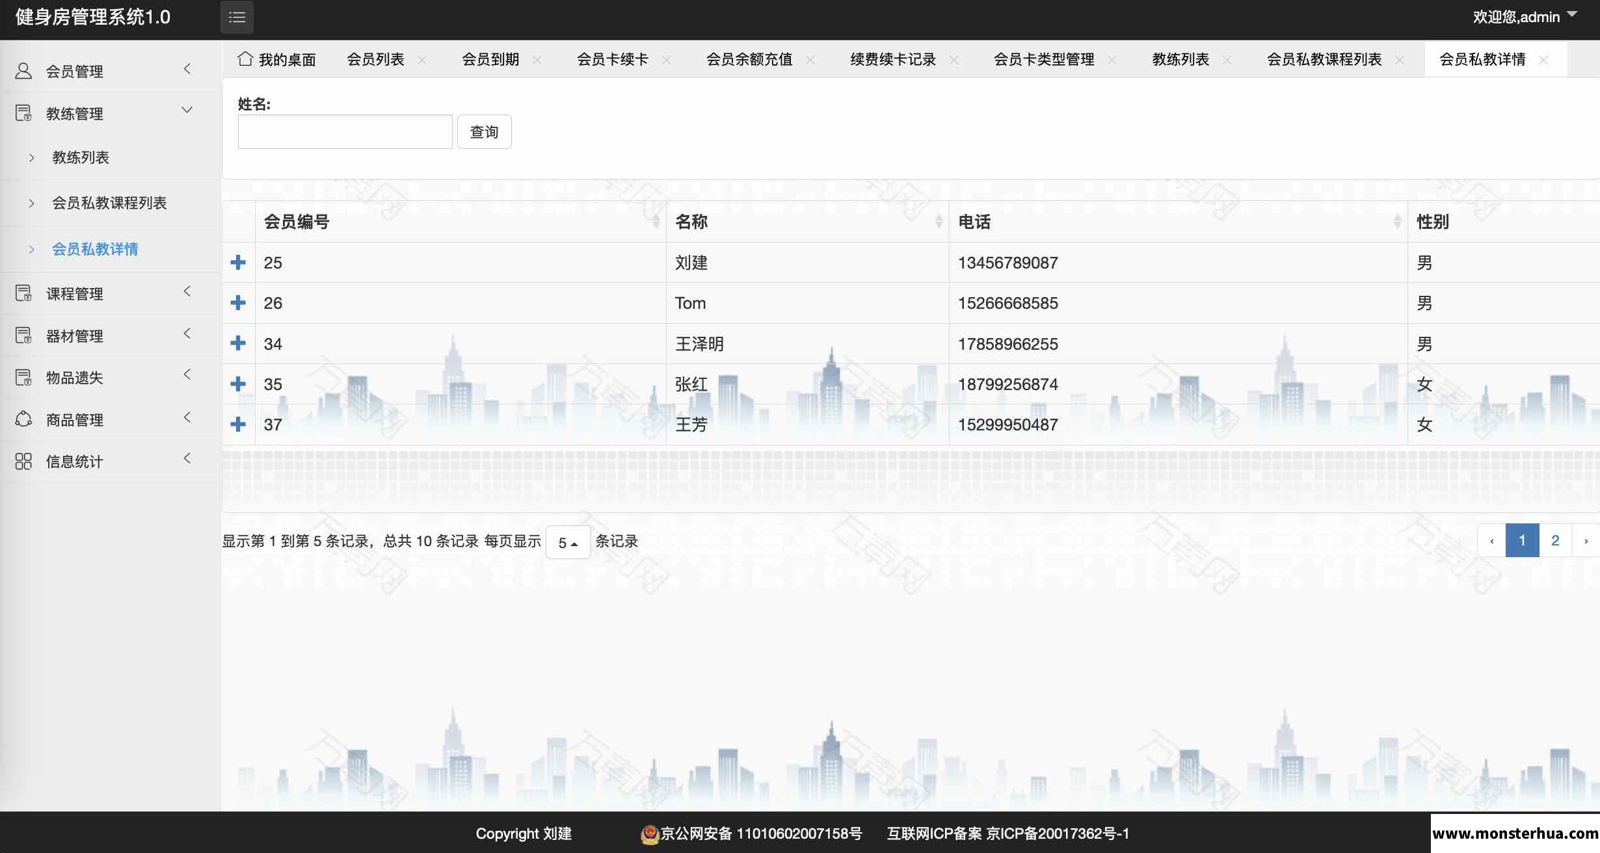The height and width of the screenshot is (853, 1600).
Task: Open the records-per-page dropdown showing 5
Action: pyautogui.click(x=568, y=542)
